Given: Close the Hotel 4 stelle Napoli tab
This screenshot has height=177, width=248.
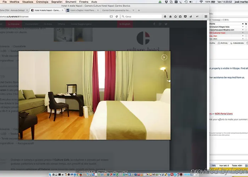Looking at the screenshot, I should click(62, 10).
